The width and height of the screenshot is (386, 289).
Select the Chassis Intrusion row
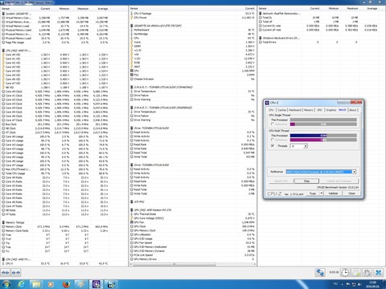(x=192, y=79)
